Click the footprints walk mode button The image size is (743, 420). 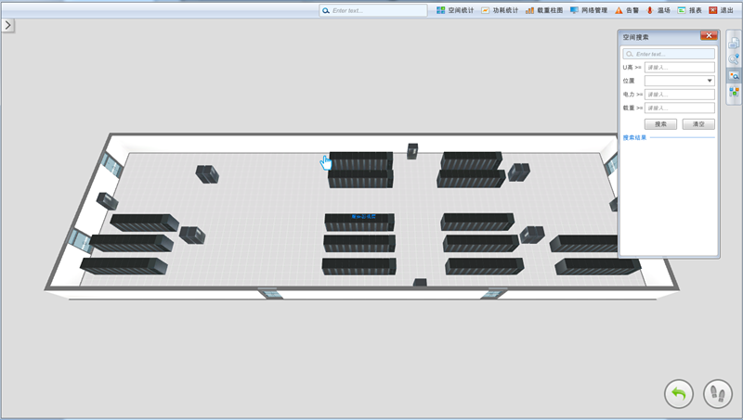point(718,394)
